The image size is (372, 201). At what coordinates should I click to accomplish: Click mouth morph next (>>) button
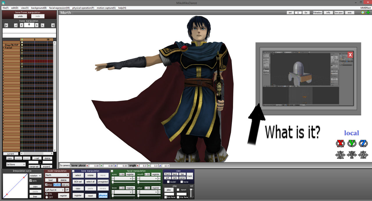coord(159,179)
